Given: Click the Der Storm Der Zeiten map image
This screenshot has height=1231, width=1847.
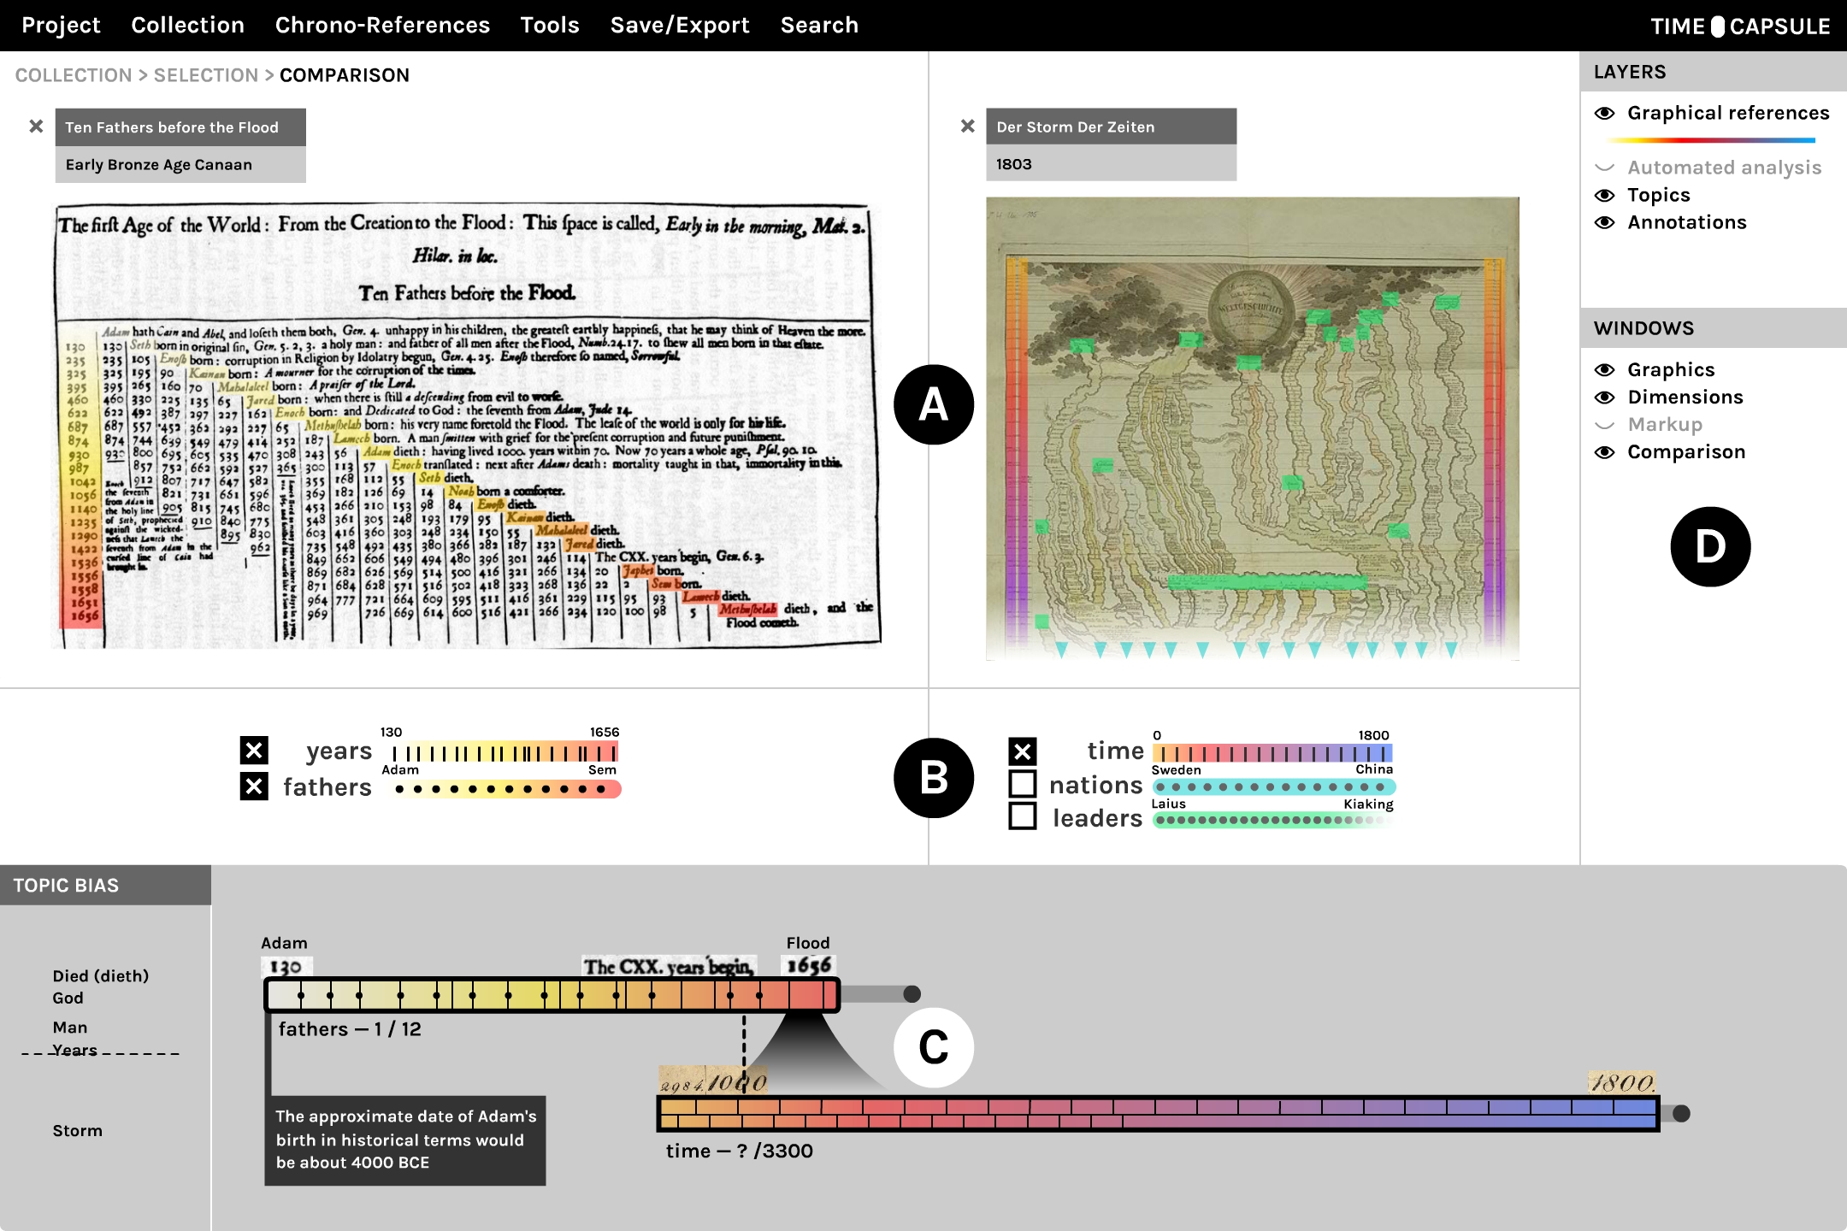Looking at the screenshot, I should 1253,428.
